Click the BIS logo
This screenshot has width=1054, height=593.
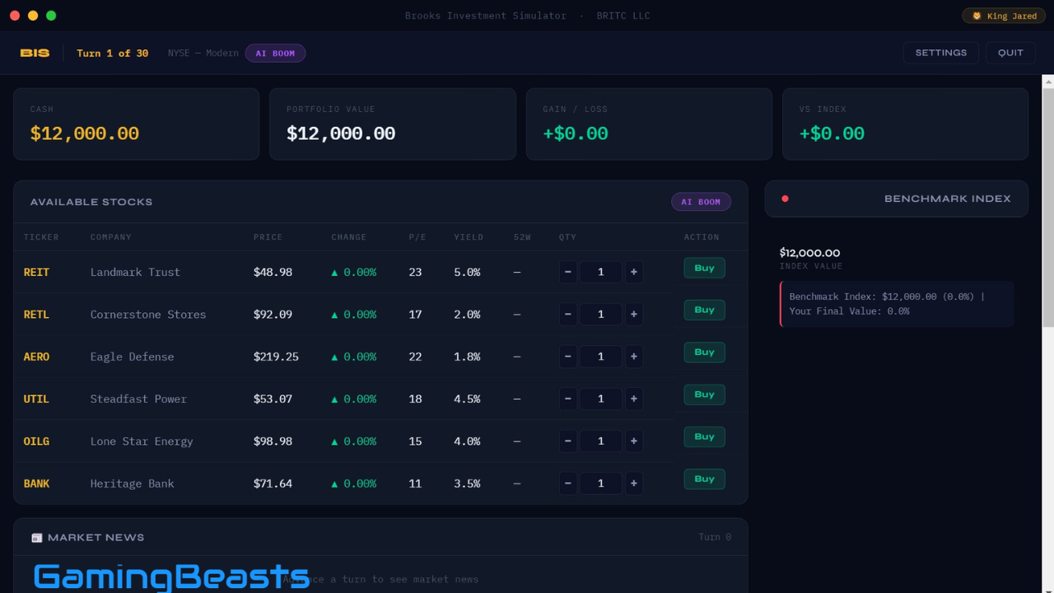click(x=35, y=53)
